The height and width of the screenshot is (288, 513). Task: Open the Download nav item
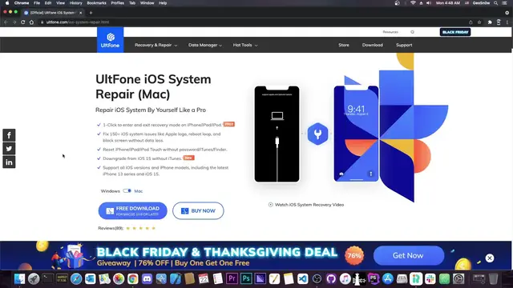(x=372, y=45)
